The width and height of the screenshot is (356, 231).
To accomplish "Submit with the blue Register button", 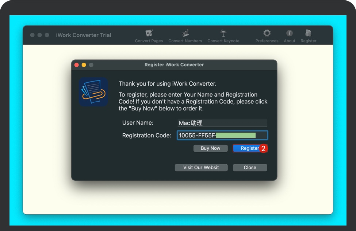I will pos(250,148).
